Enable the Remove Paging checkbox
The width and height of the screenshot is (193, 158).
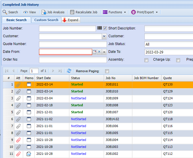point(107,71)
